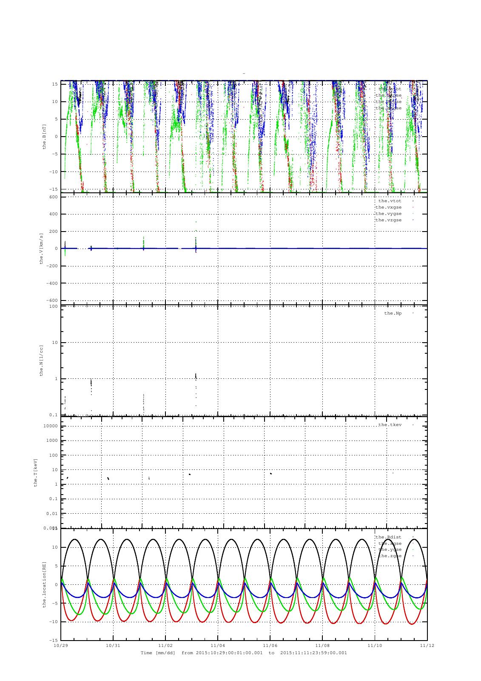Click the 11/08 date tick label
Viewport: 481px width, 681px height.
click(322, 645)
